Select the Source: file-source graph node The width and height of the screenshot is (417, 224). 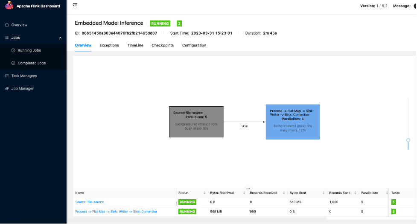tap(196, 122)
